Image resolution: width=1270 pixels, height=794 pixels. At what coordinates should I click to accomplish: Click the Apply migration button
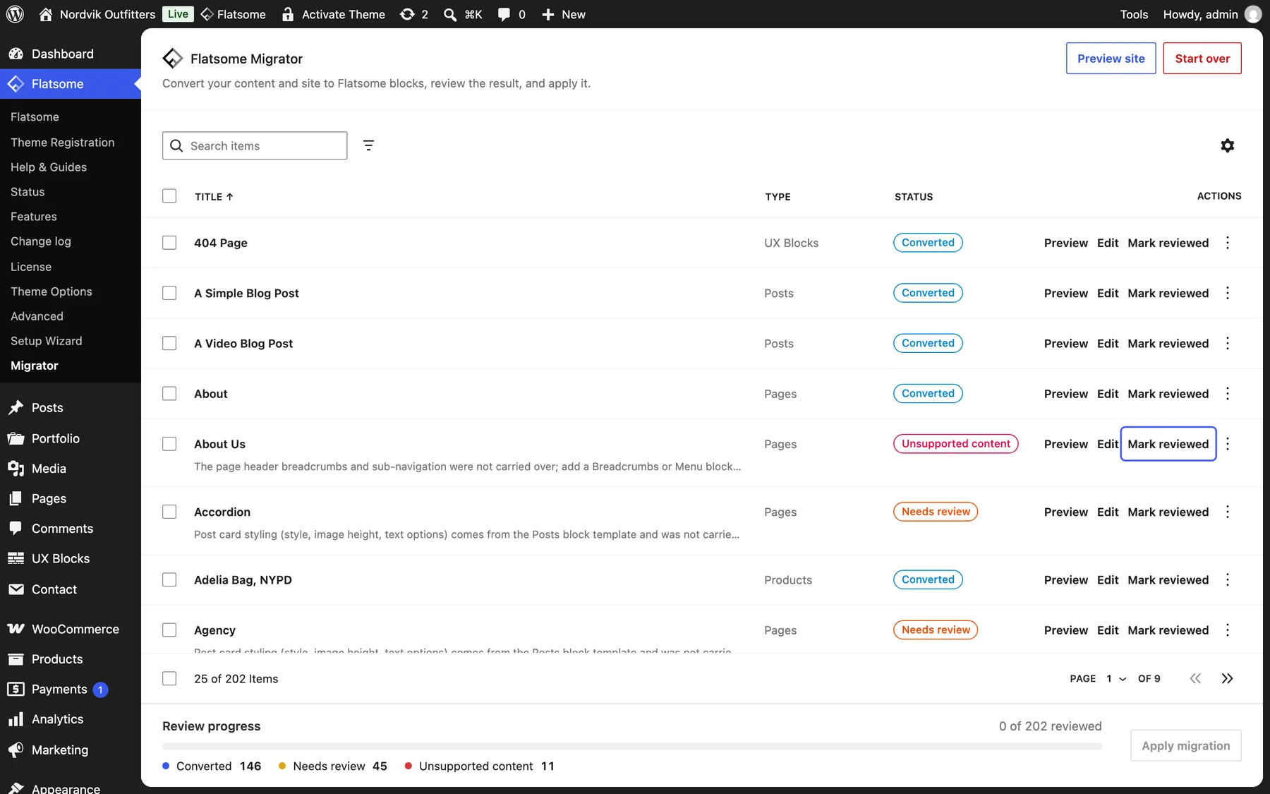(1186, 746)
